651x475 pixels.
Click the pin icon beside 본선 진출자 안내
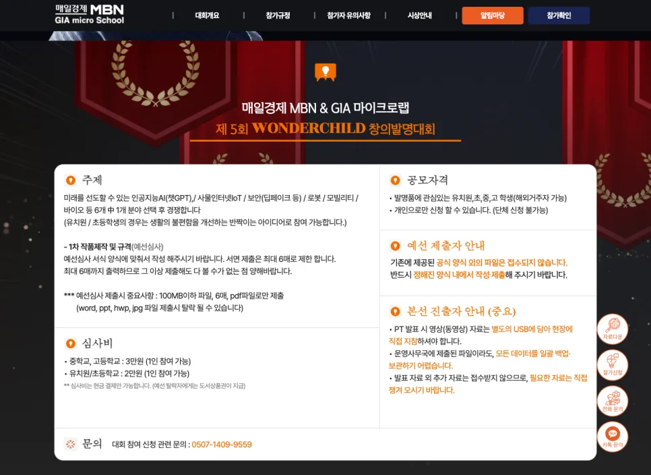coord(395,311)
